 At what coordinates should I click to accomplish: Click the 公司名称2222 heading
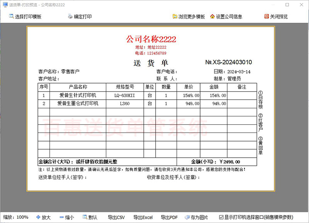[151, 39]
